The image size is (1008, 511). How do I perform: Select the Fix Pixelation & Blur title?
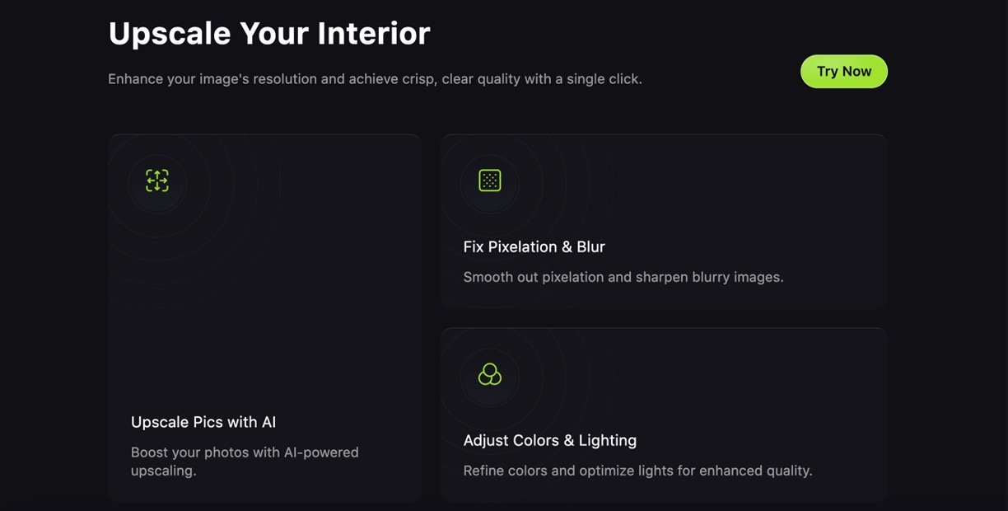point(534,246)
